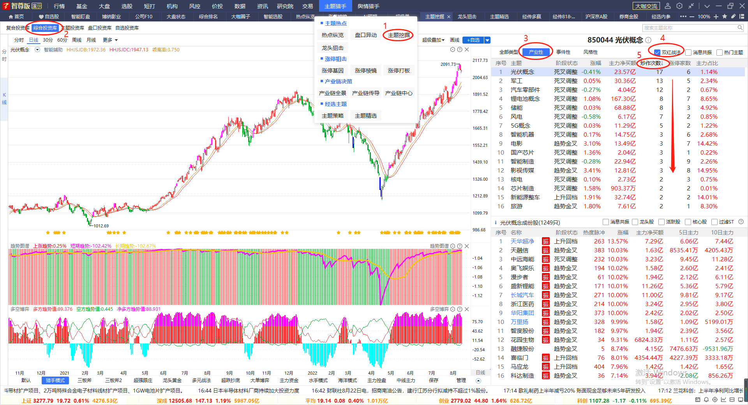The image size is (748, 405).
Task: Open the 超级叠加 dropdown
Action: [x=433, y=40]
